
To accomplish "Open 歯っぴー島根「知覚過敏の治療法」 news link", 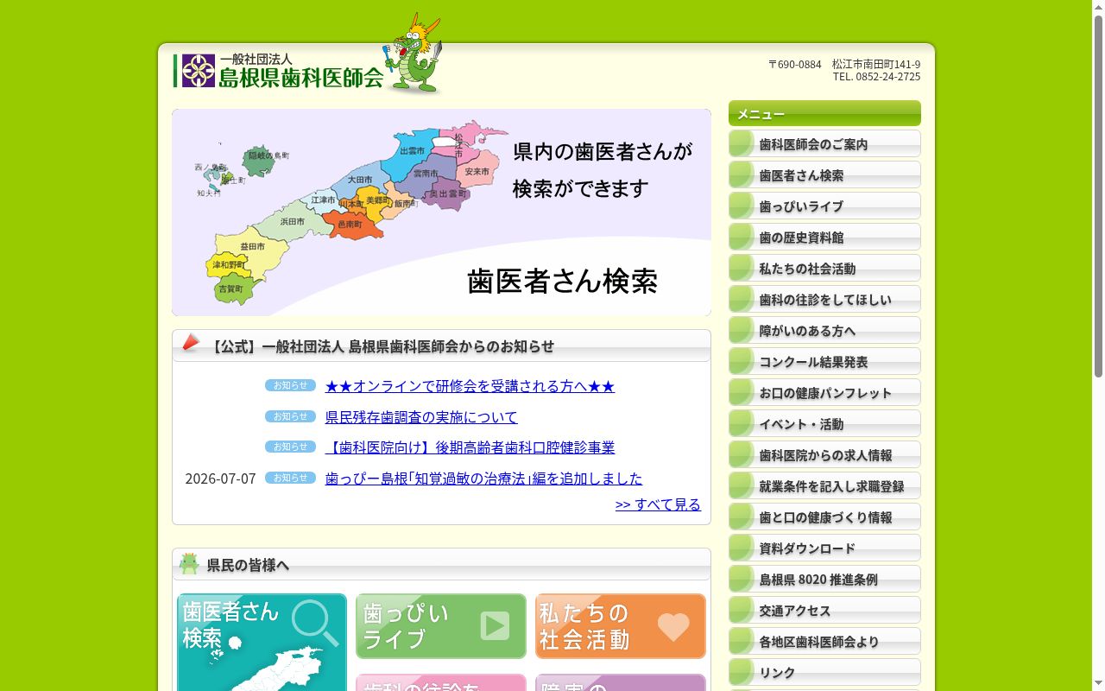I will pyautogui.click(x=483, y=479).
